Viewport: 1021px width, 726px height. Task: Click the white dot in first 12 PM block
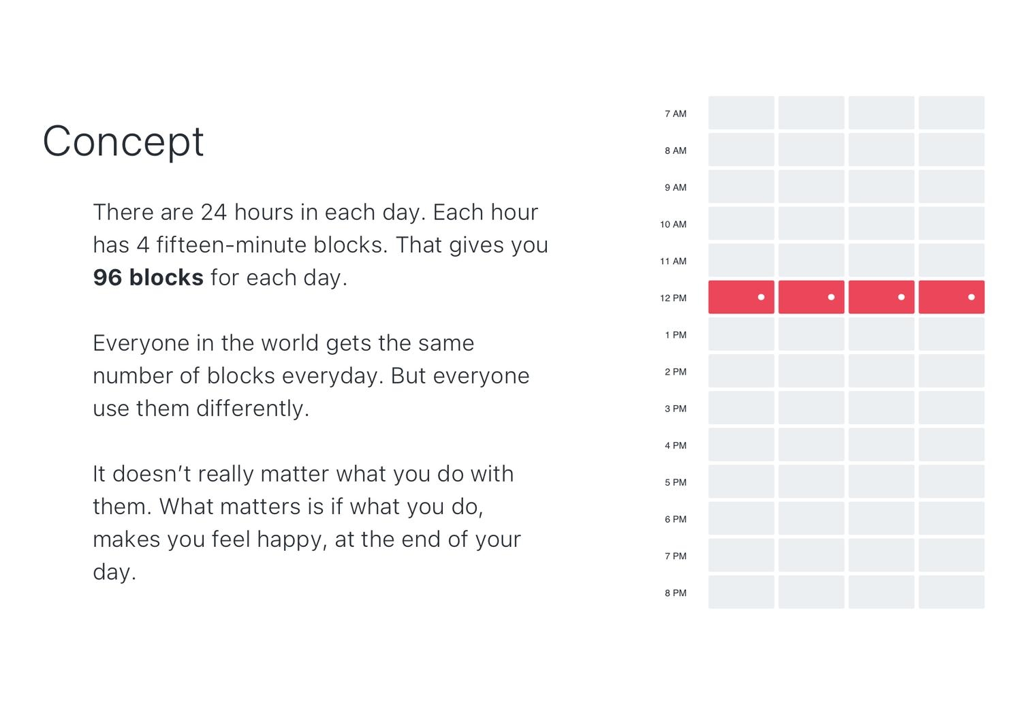point(761,297)
